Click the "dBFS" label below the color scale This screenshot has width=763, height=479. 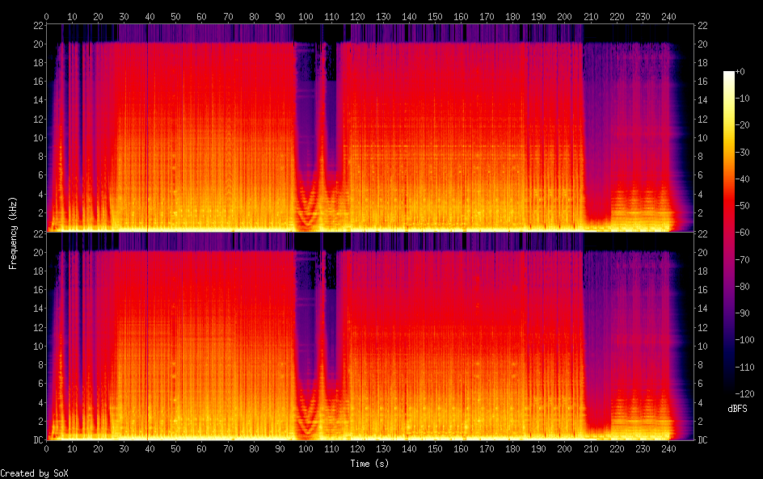click(x=736, y=410)
